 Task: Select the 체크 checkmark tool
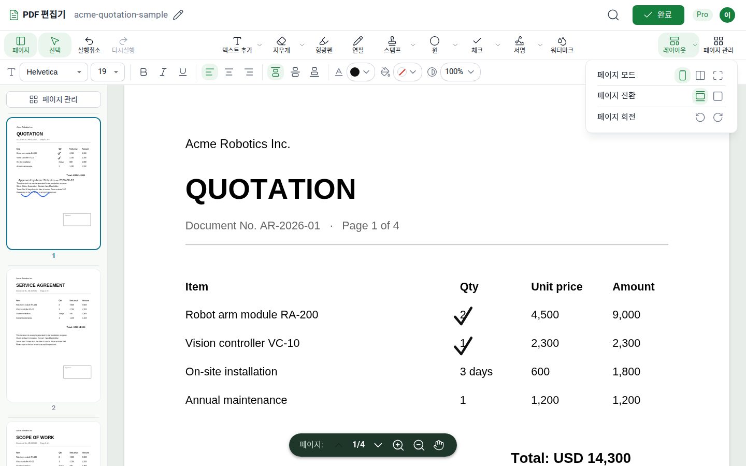(x=477, y=45)
